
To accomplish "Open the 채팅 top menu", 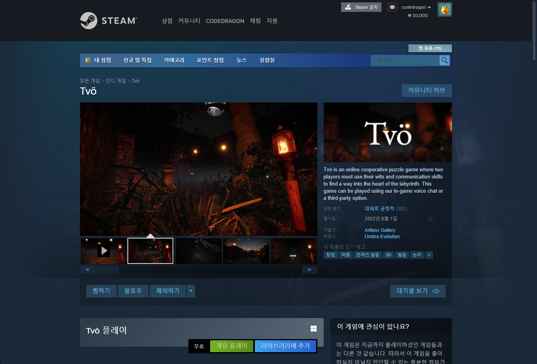I will coord(255,21).
